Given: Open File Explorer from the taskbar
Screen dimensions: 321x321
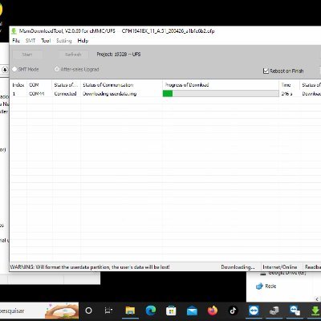Looking at the screenshot, I should point(130,311).
